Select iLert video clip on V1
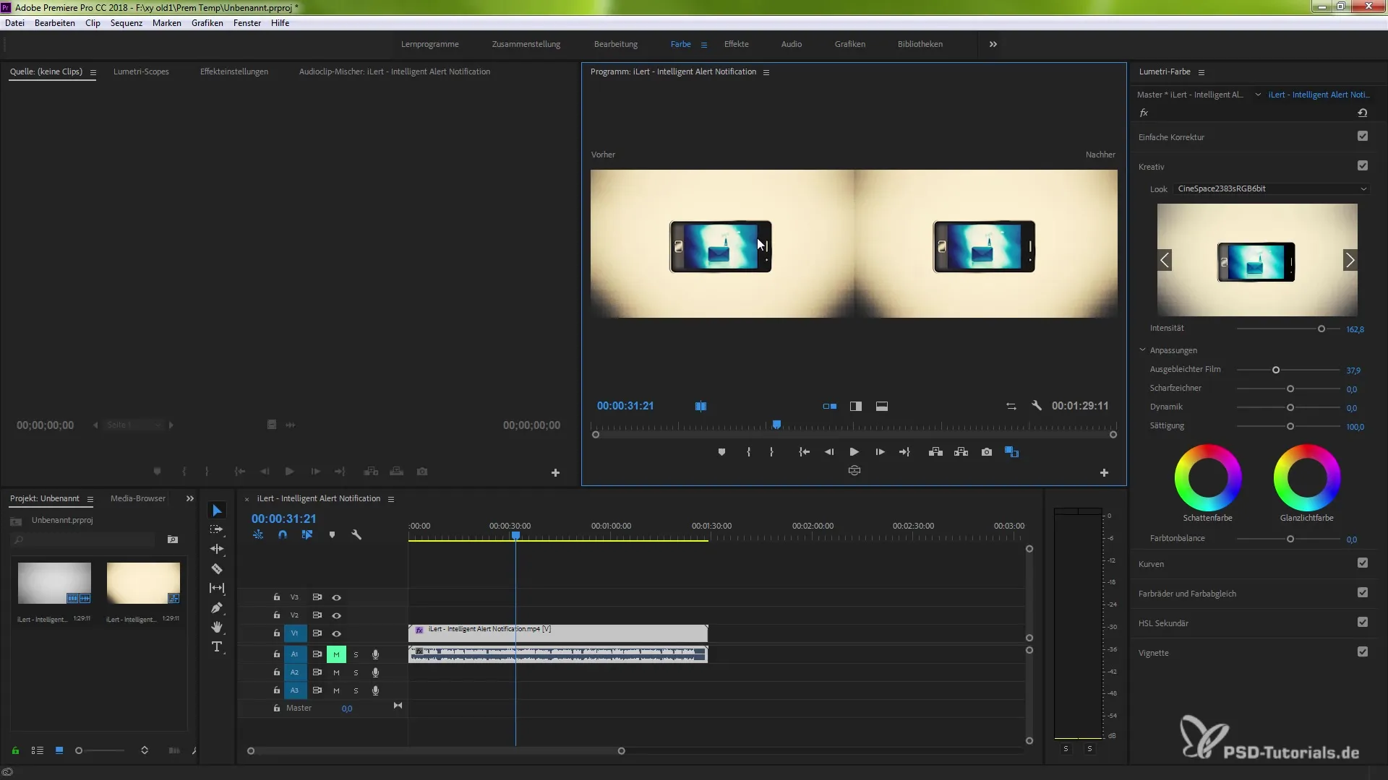The height and width of the screenshot is (780, 1388). (558, 633)
